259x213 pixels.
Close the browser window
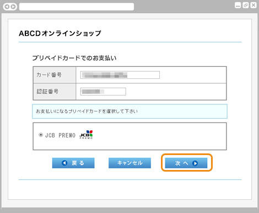253,5
